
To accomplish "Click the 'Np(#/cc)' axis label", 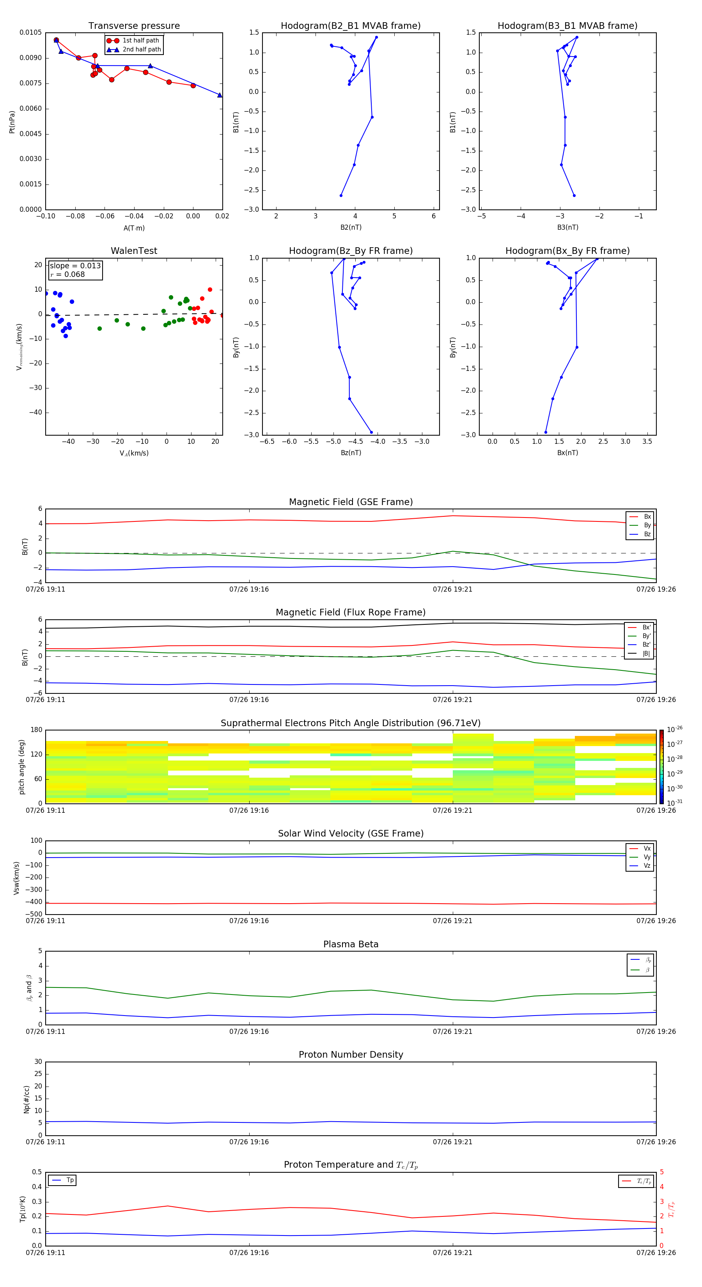I will [27, 1099].
